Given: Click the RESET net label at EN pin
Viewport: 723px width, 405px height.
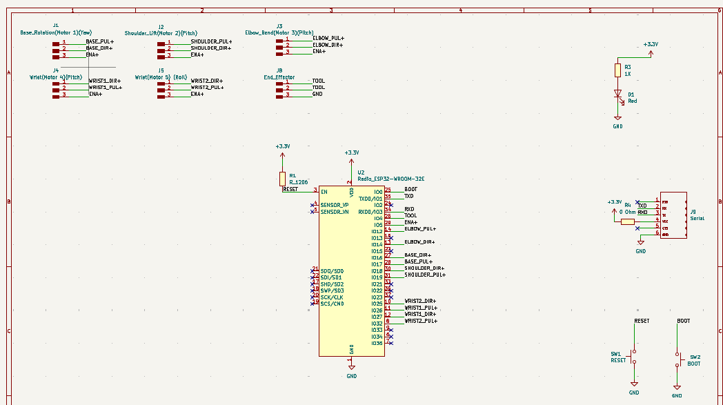Looking at the screenshot, I should (x=290, y=189).
